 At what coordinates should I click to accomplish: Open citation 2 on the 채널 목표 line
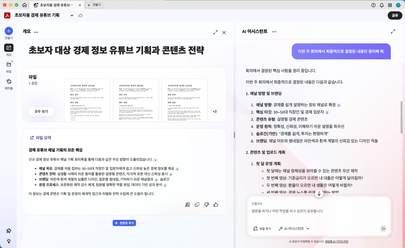click(x=177, y=169)
